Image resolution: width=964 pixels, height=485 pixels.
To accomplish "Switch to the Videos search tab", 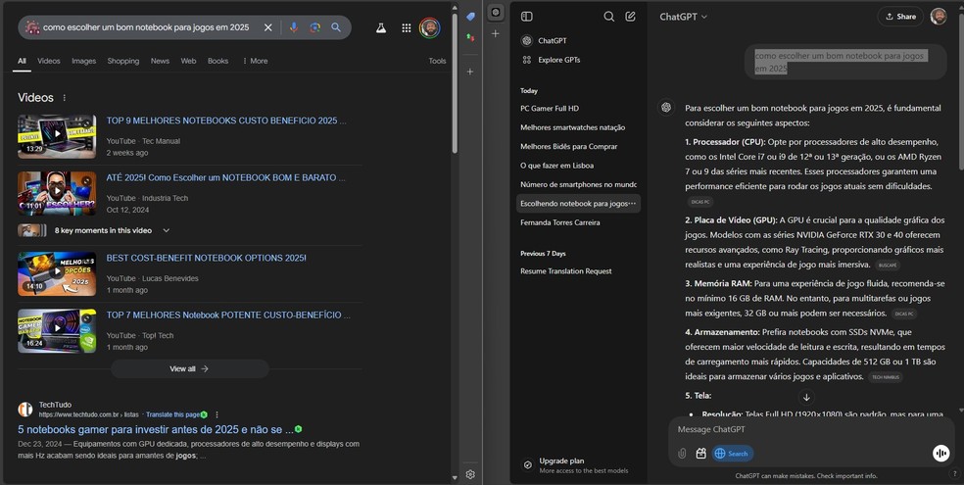I will point(49,61).
